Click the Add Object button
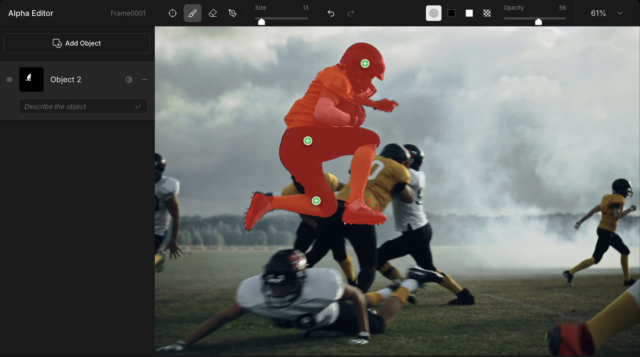The image size is (640, 357). click(x=77, y=43)
